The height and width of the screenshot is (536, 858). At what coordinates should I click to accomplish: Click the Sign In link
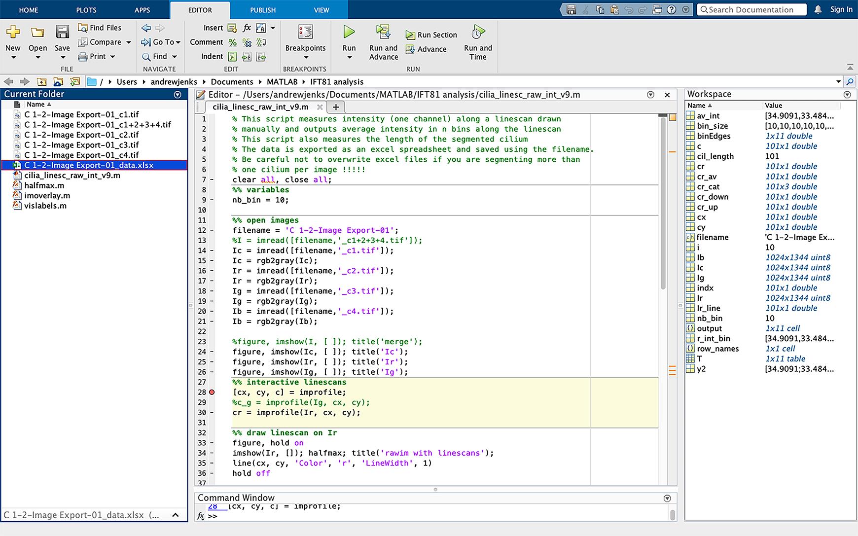pos(841,9)
